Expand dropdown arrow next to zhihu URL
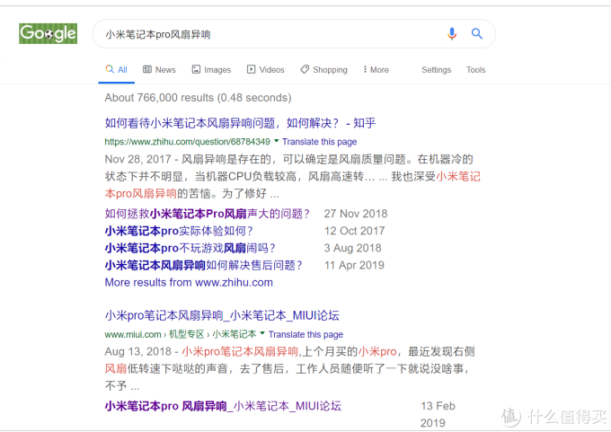The width and height of the screenshot is (611, 432). [x=276, y=141]
